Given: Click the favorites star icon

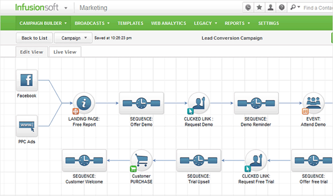Looking at the screenshot, I should point(259,8).
